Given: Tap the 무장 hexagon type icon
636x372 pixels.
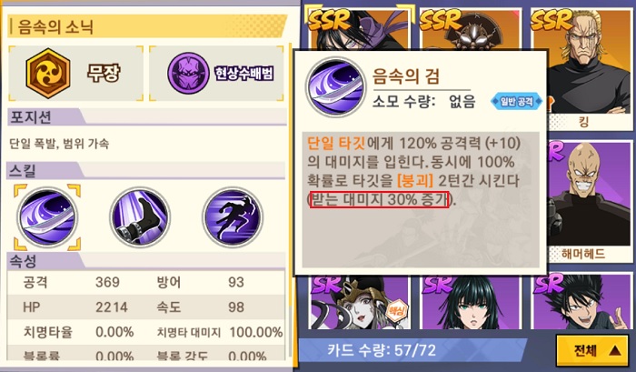Looking at the screenshot, I should pyautogui.click(x=48, y=73).
